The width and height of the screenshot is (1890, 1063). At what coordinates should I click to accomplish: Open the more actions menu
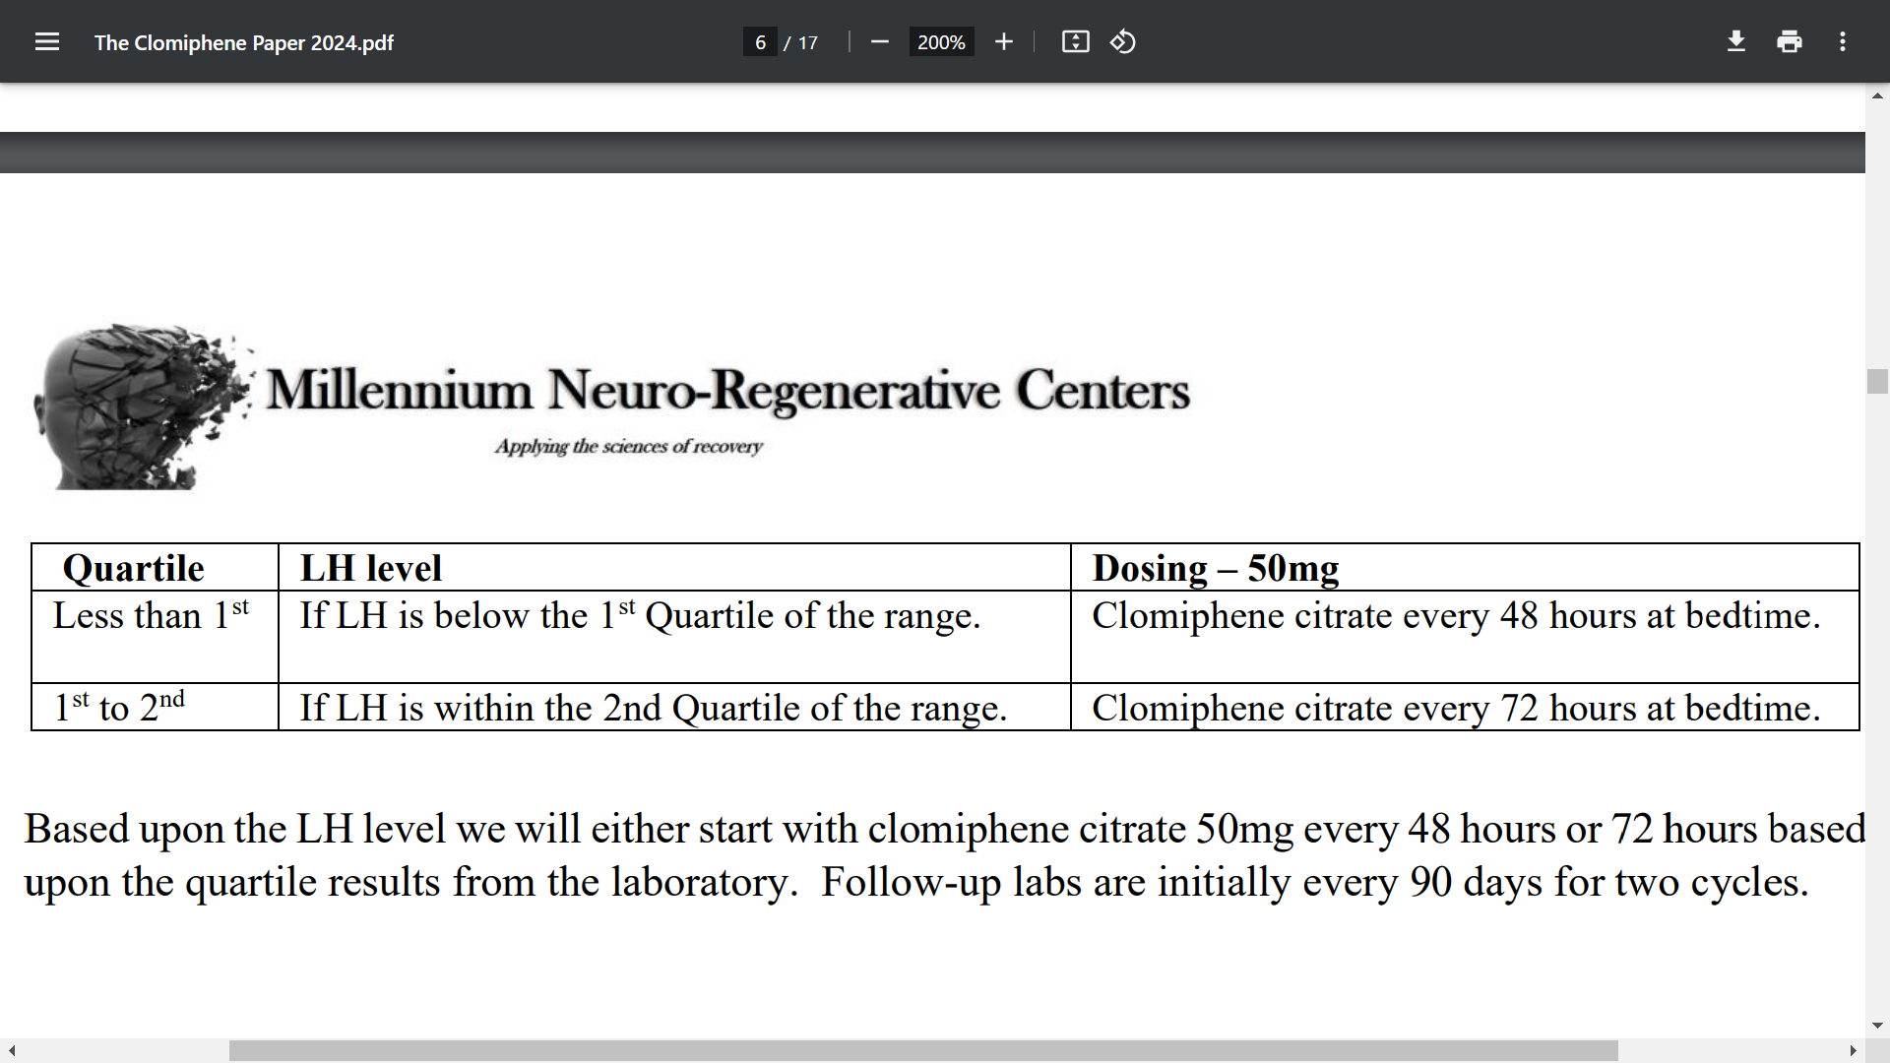(x=1843, y=41)
